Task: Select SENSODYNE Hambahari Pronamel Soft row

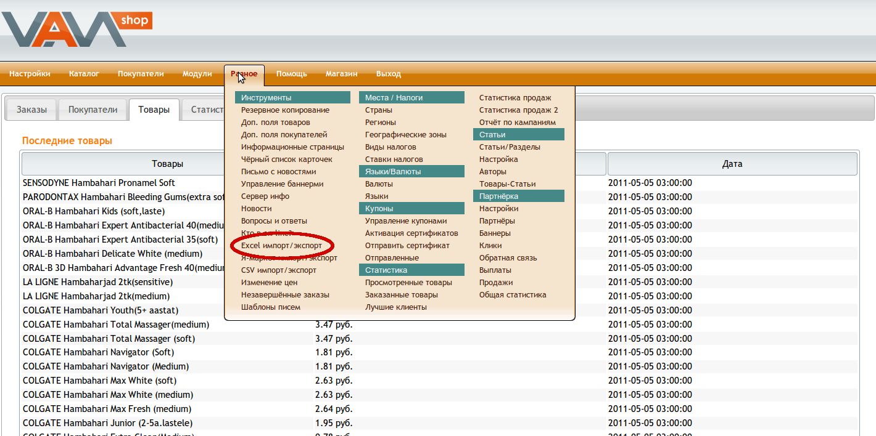Action: click(x=99, y=183)
